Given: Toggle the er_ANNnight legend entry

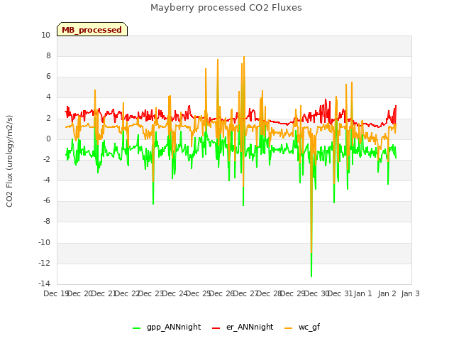Looking at the screenshot, I should 243,327.
